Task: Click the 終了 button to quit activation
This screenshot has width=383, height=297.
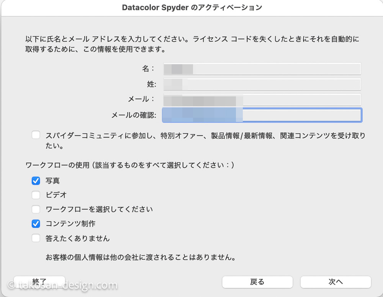Action: [x=39, y=281]
